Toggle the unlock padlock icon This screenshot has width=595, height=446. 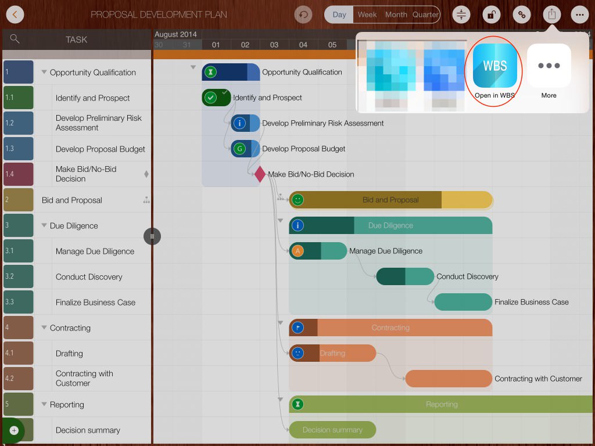491,15
